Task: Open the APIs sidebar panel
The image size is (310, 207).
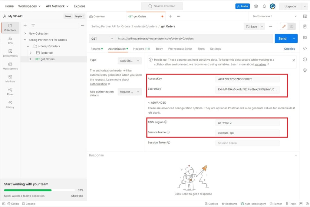Action: pyautogui.click(x=10, y=40)
